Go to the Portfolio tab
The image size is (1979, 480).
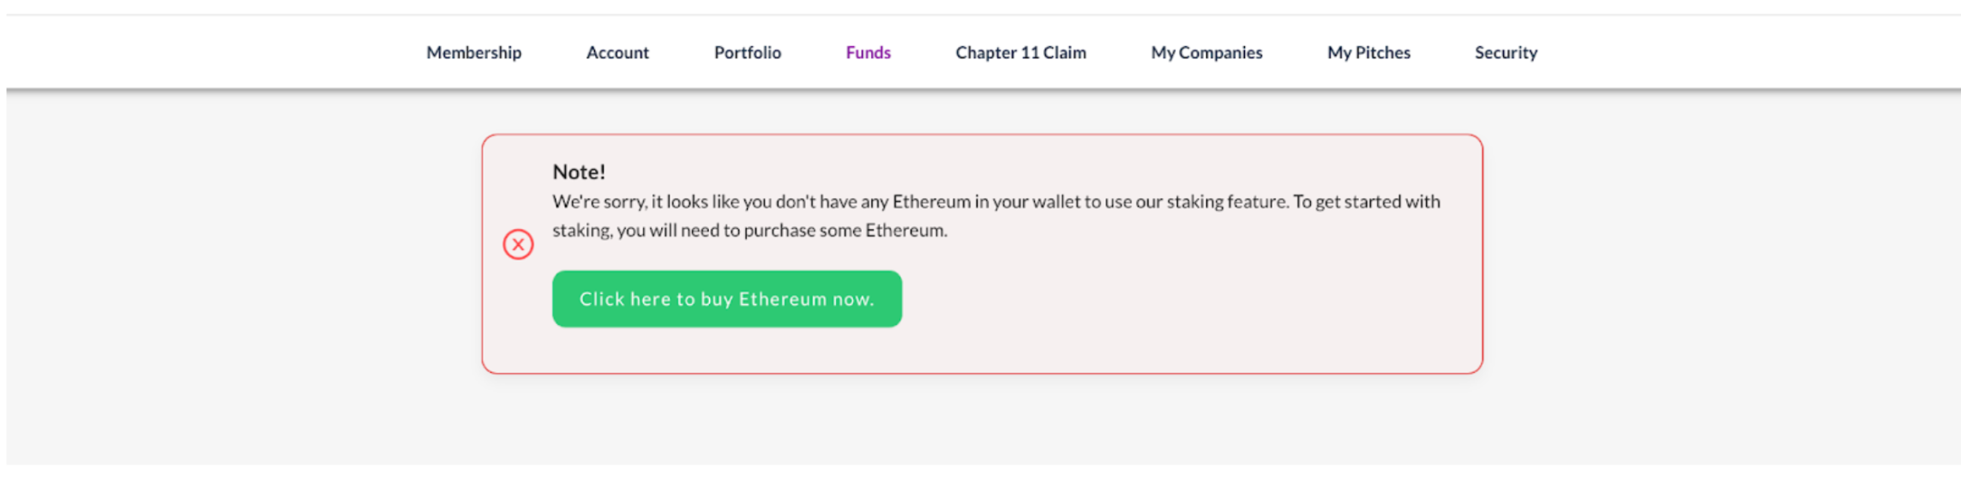pyautogui.click(x=747, y=53)
